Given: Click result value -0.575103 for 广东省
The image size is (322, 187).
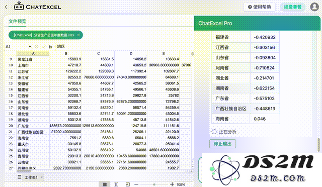Looking at the screenshot, I should [264, 99].
